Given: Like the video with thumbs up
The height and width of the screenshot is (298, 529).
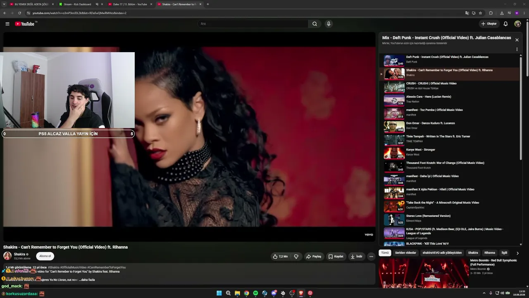Looking at the screenshot, I should coord(280,257).
